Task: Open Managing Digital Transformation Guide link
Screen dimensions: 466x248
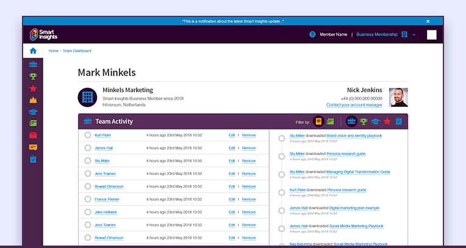Action: point(359,172)
